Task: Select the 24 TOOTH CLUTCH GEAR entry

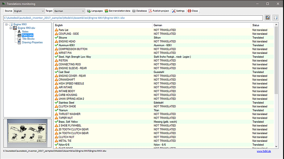Action: pos(73,133)
